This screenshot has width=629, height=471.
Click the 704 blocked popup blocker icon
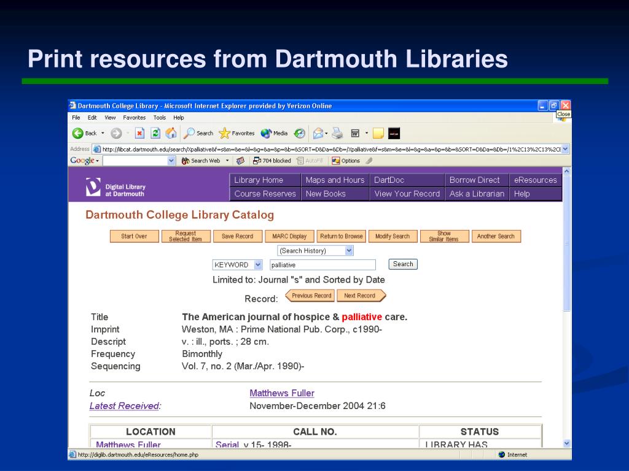coord(257,161)
